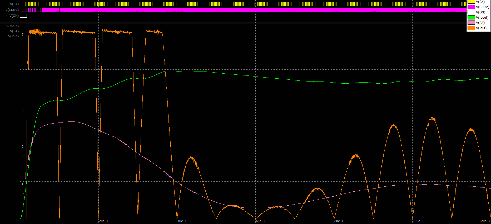Click the y-axis value 3 label
Viewport: 491px width, 224px height.
point(22,109)
